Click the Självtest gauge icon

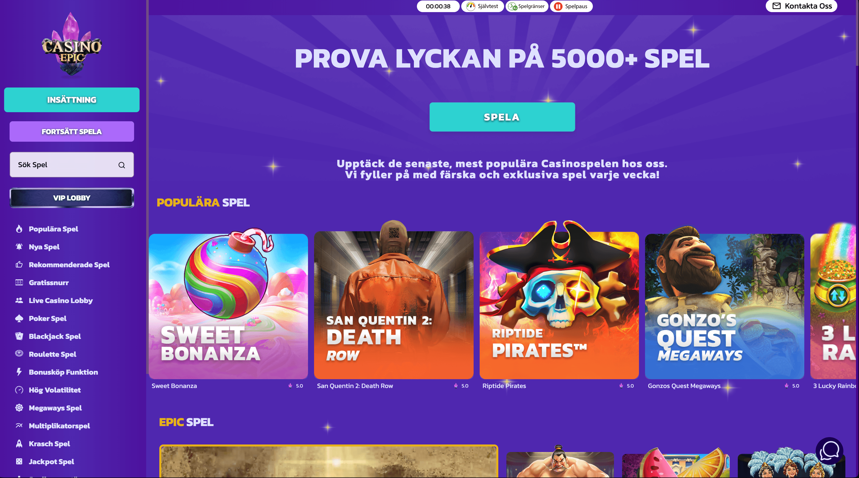471,6
